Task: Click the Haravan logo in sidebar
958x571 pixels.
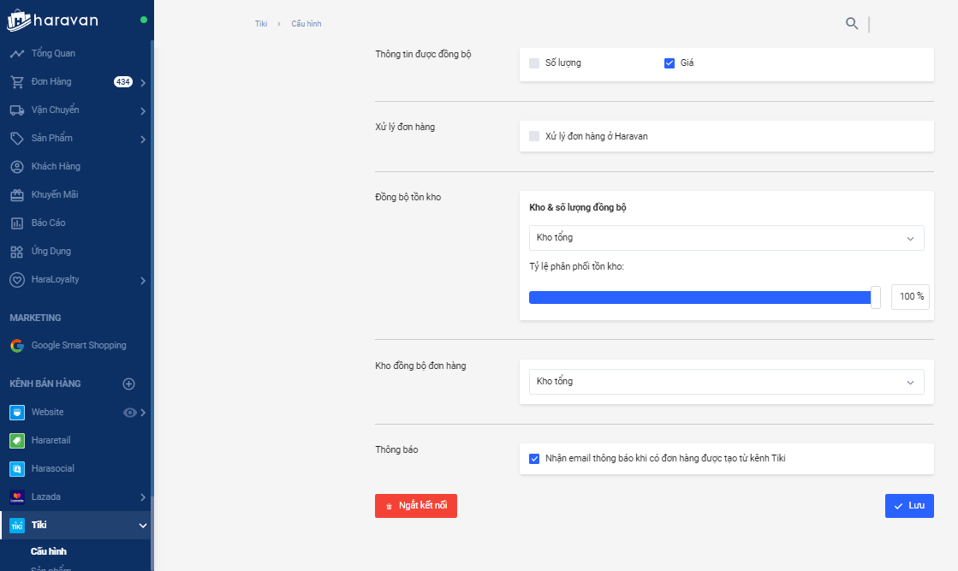Action: (53, 20)
